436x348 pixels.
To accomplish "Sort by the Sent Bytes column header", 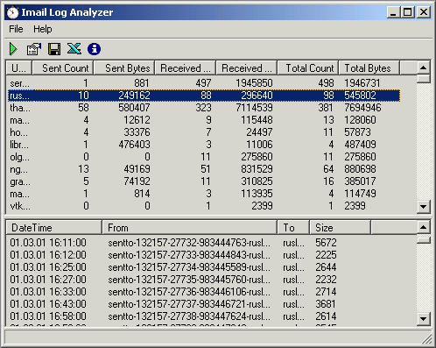I will tap(124, 68).
